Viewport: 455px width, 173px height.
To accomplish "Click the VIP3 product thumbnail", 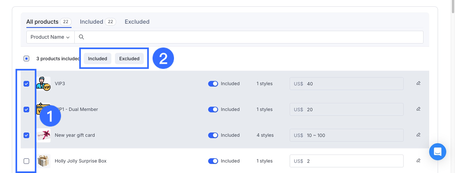I will pos(43,84).
